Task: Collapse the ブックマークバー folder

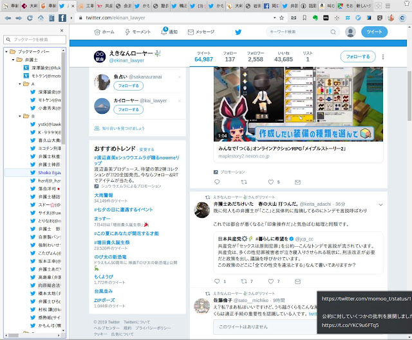Action: point(6,51)
